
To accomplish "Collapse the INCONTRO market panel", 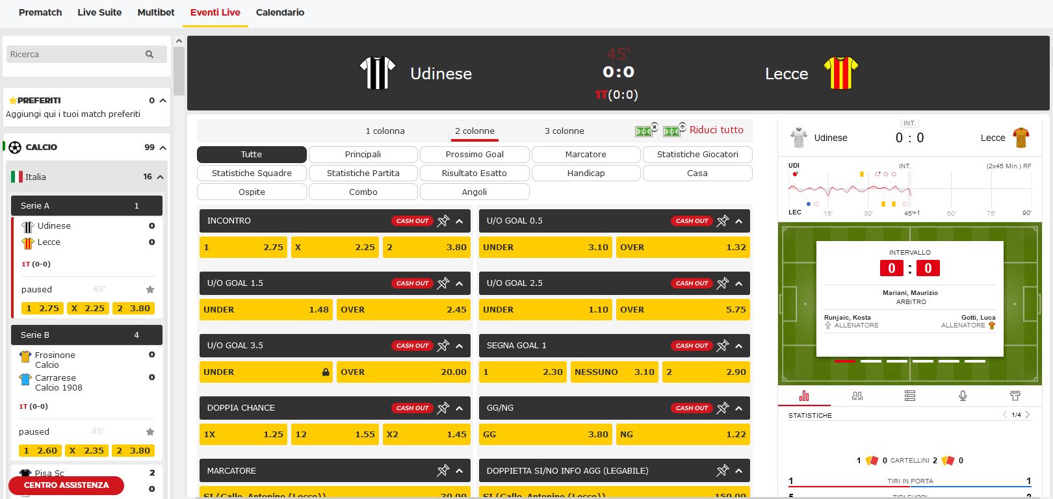I will pos(460,221).
